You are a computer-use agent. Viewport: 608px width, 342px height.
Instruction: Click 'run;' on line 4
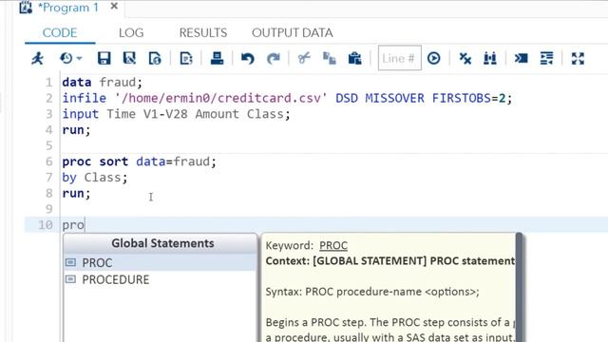[x=76, y=130]
